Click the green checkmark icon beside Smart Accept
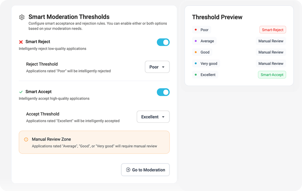The image size is (302, 191). pyautogui.click(x=21, y=92)
